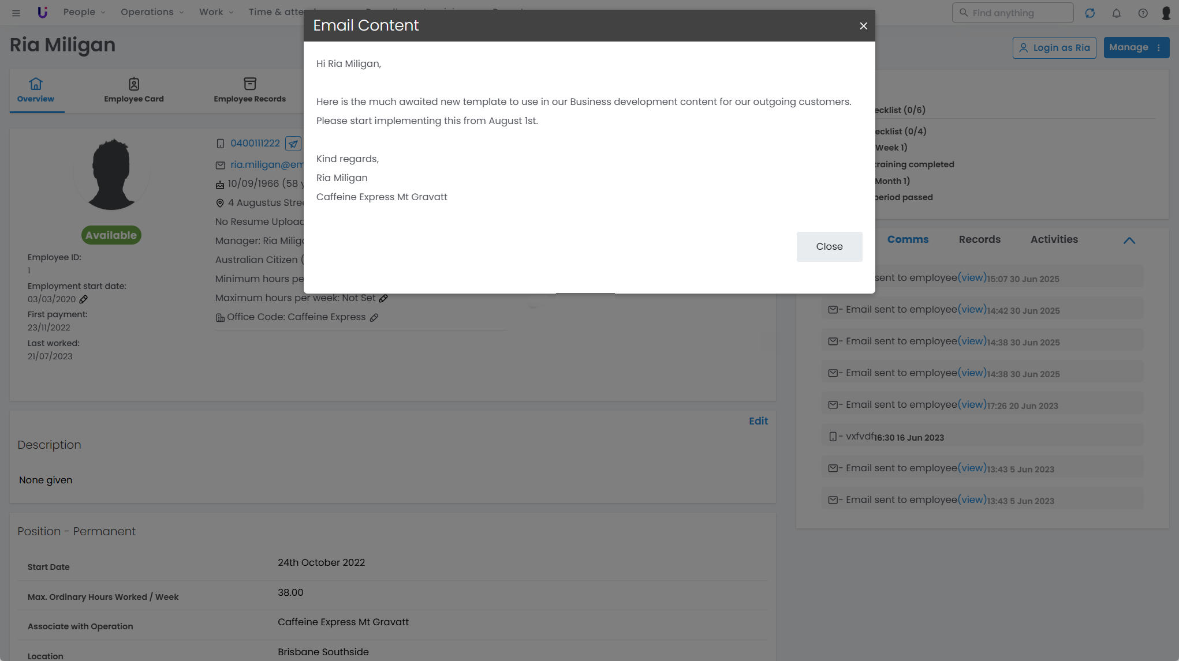
Task: Click the send message icon beside the phone number
Action: click(293, 144)
